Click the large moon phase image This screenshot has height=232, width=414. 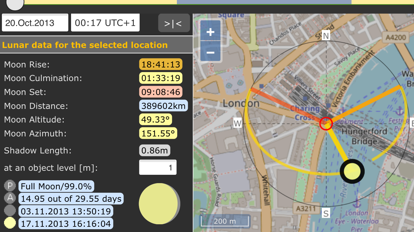point(160,204)
